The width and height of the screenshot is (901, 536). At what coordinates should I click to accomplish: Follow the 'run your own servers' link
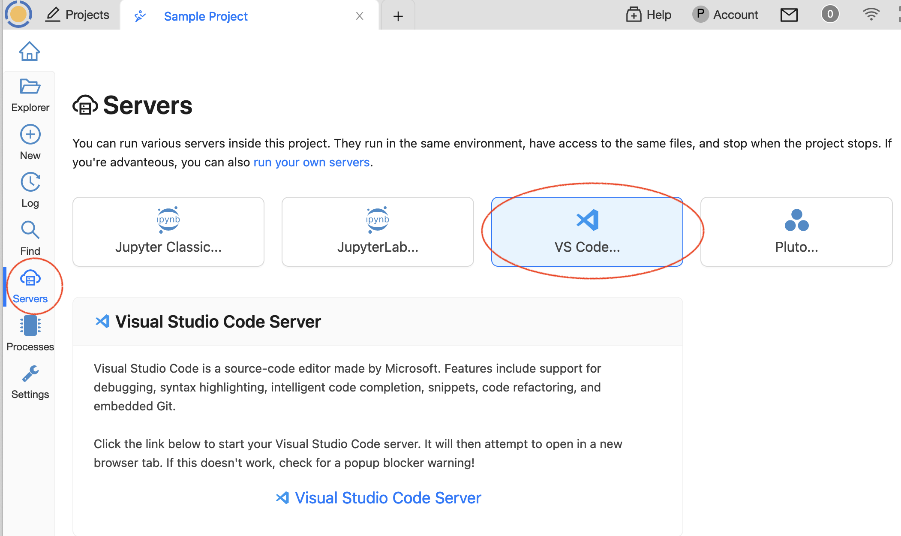coord(311,163)
